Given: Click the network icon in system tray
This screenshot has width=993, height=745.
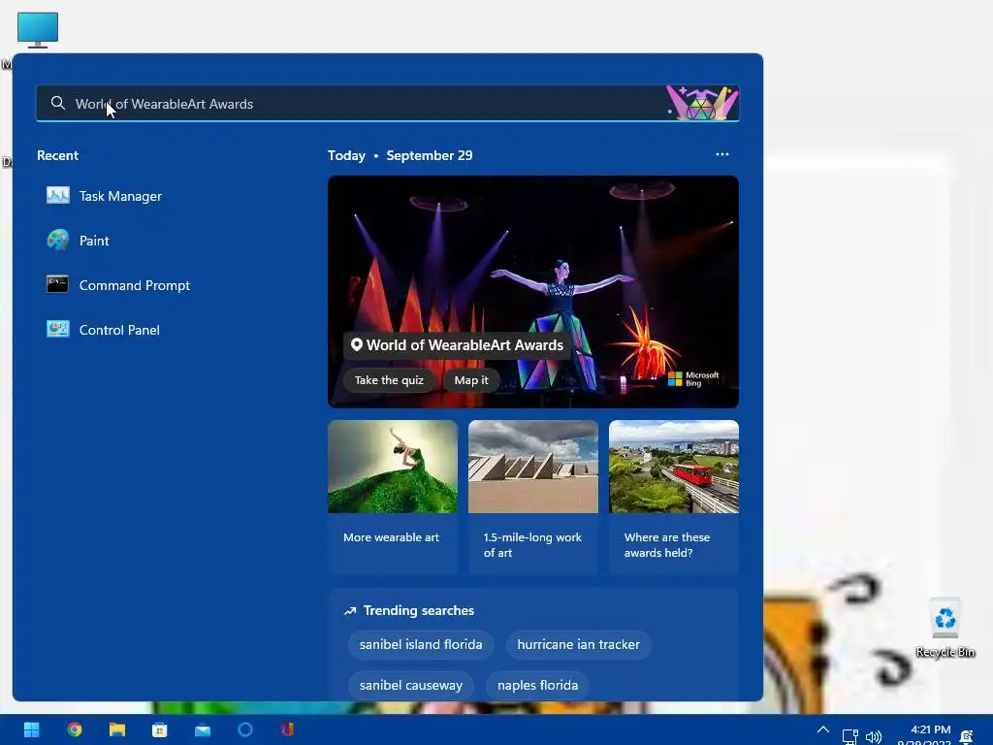Looking at the screenshot, I should coord(849,736).
